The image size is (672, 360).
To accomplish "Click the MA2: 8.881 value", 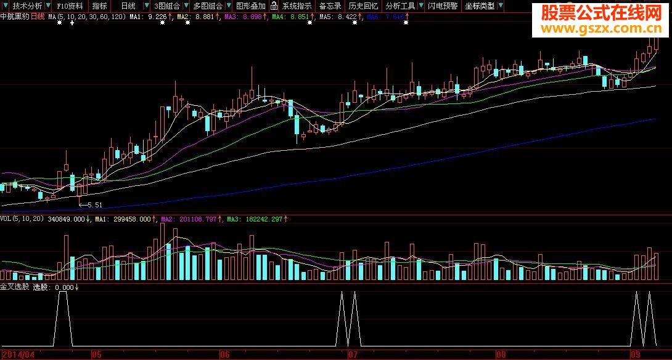I will tap(195, 17).
